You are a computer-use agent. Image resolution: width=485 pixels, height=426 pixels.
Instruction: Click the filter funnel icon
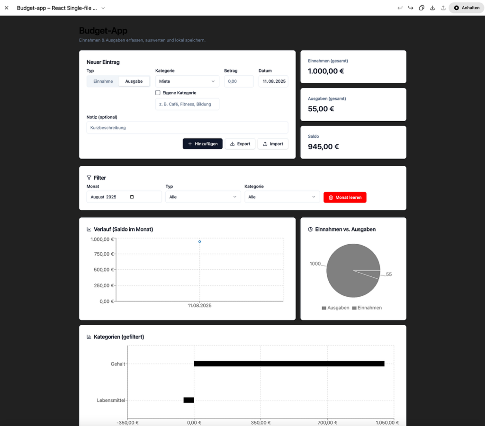coord(89,178)
